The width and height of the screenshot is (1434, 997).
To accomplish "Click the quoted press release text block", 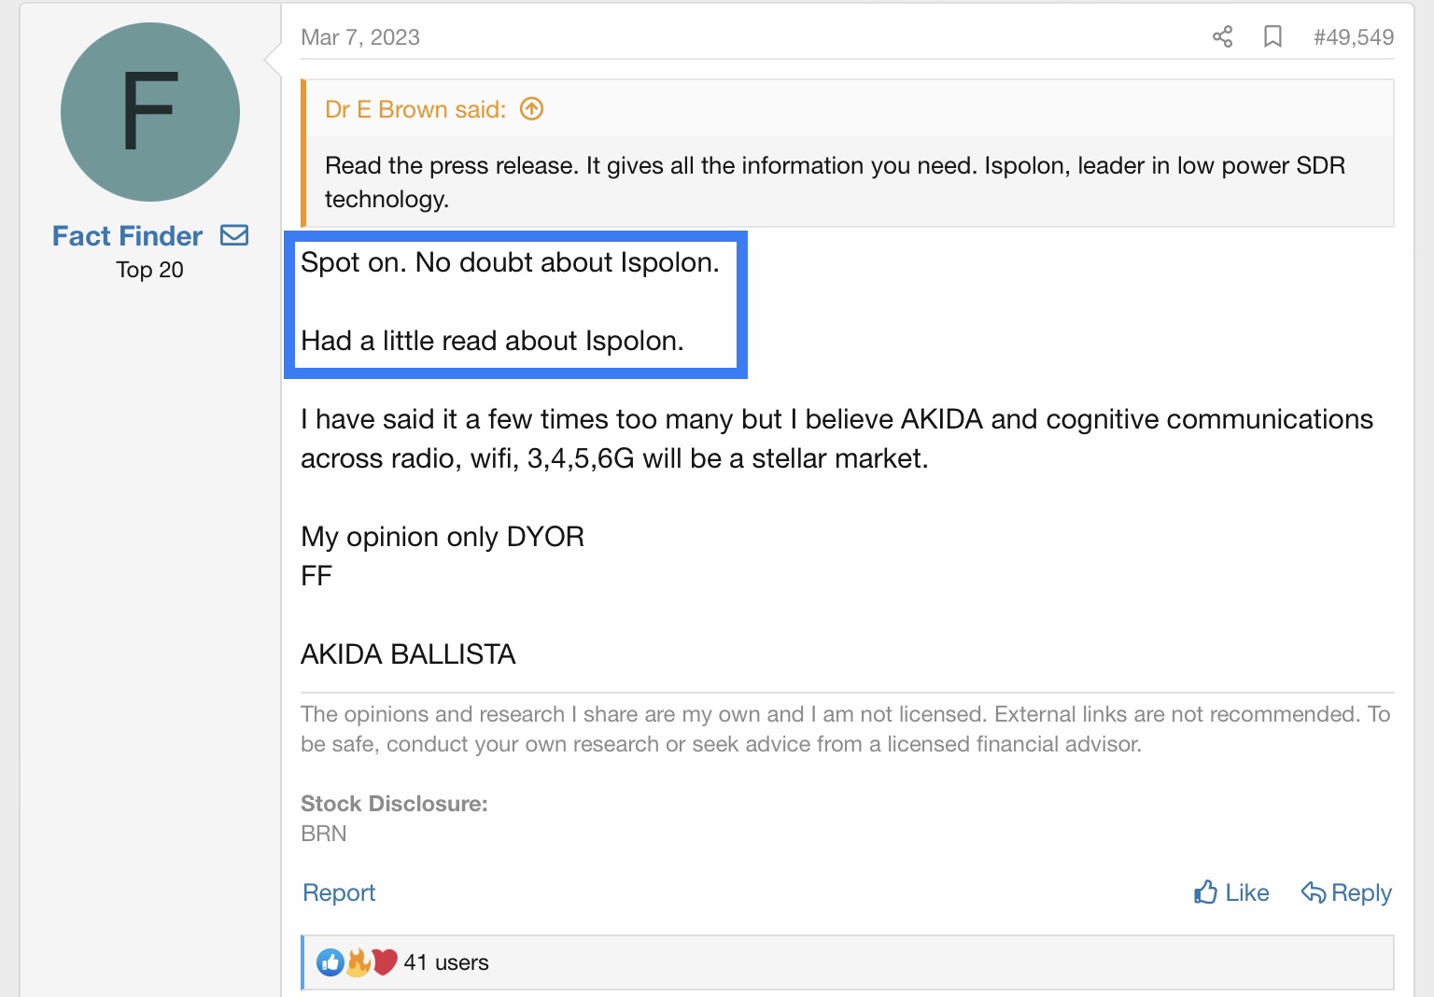I will pyautogui.click(x=835, y=182).
